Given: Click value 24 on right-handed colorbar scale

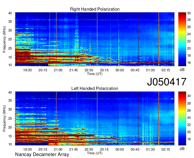Looking at the screenshot, I should [x=189, y=34].
